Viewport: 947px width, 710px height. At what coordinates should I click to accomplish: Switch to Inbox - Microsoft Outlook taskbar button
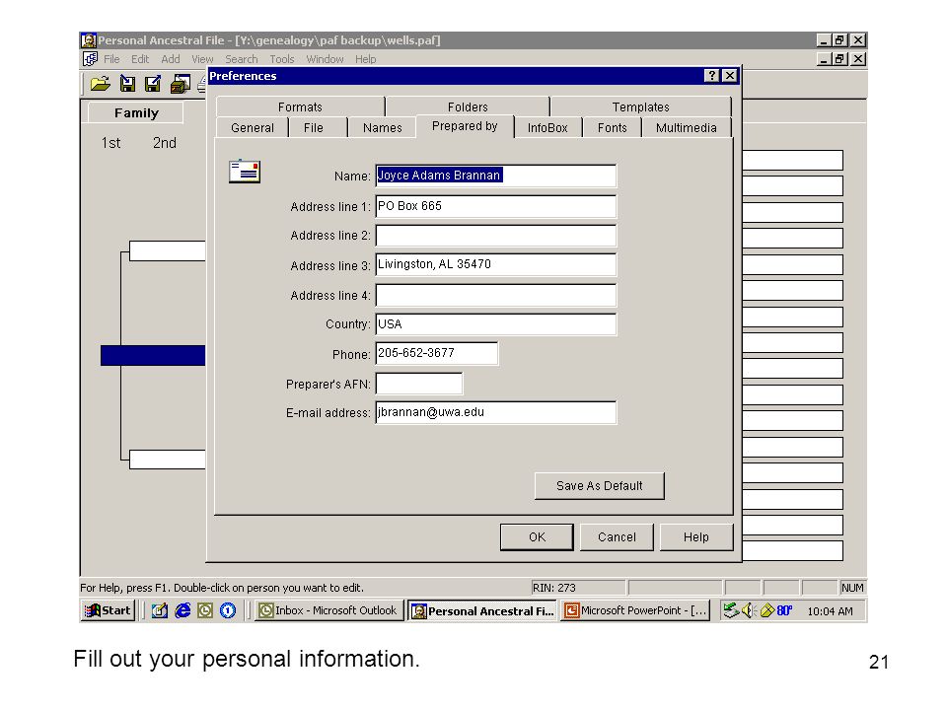(x=328, y=610)
